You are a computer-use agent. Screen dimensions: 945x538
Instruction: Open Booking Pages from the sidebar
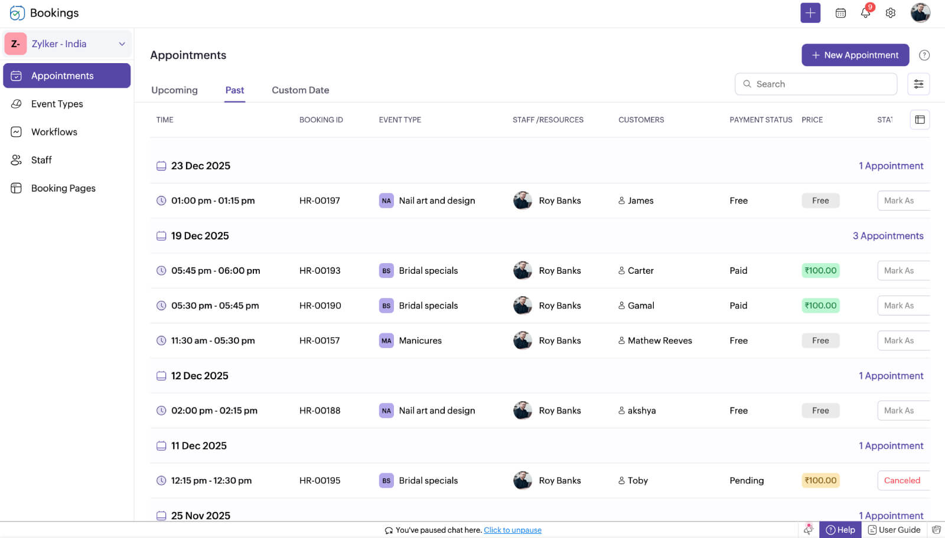(17, 188)
